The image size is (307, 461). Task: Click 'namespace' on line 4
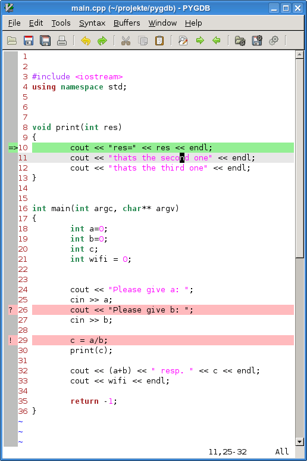click(82, 87)
